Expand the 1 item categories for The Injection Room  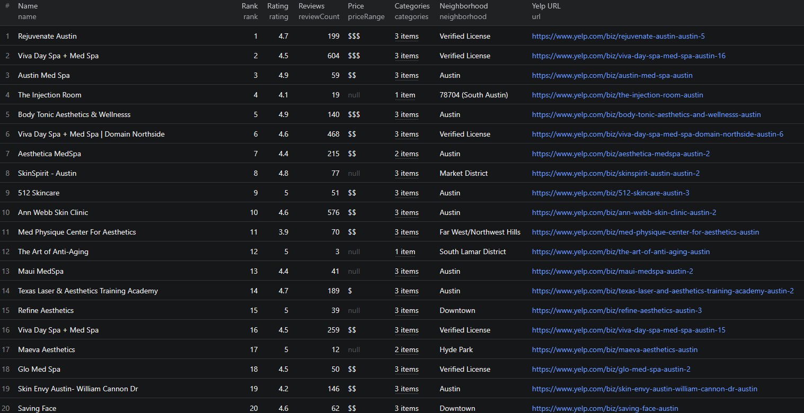[405, 95]
